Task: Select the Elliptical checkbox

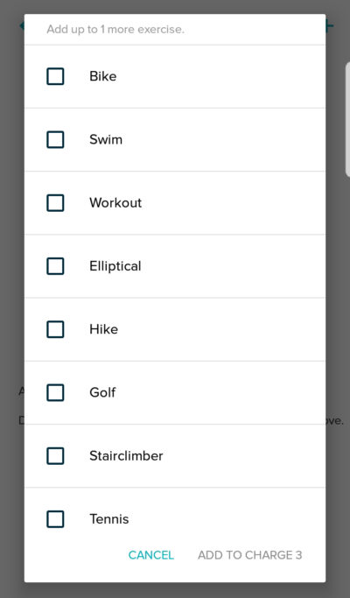Action: click(55, 266)
